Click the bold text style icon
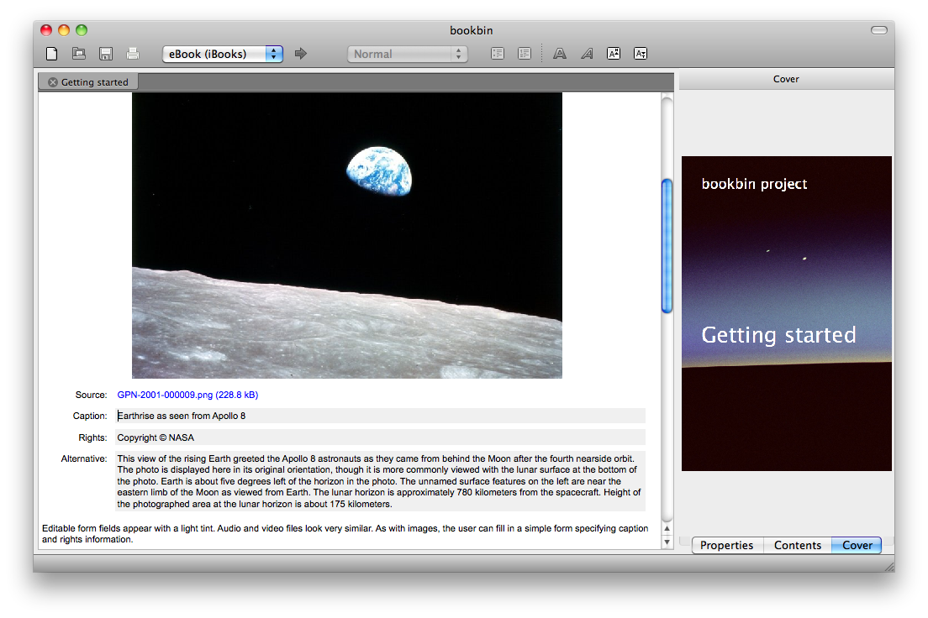 point(560,54)
